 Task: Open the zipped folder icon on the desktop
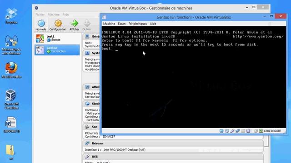click(10, 152)
